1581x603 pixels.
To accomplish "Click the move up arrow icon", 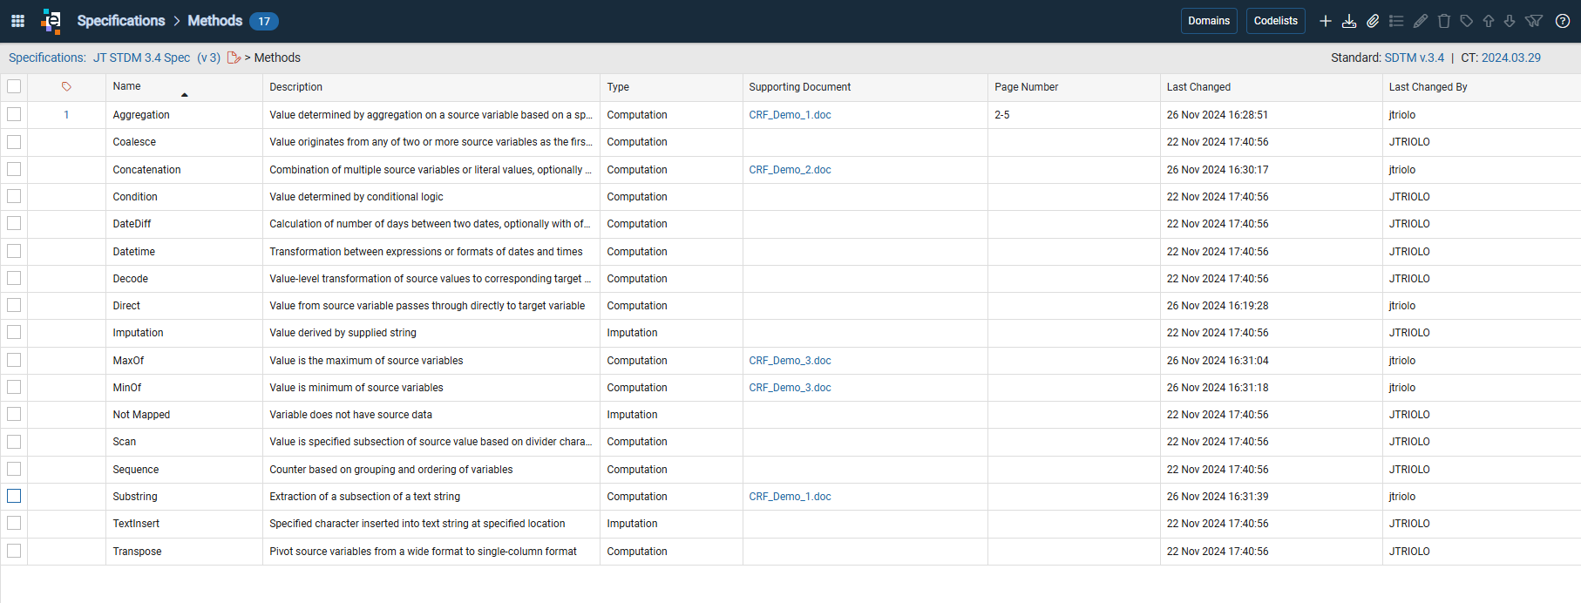I will tap(1489, 21).
